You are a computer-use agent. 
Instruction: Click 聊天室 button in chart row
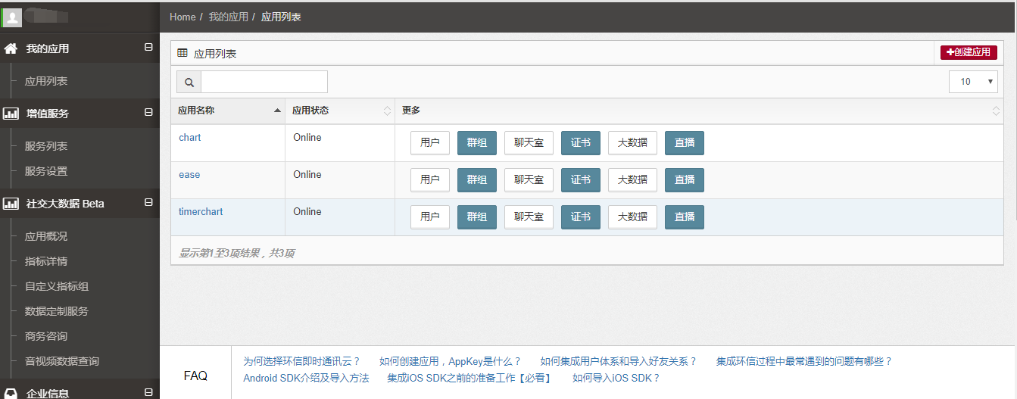(529, 143)
